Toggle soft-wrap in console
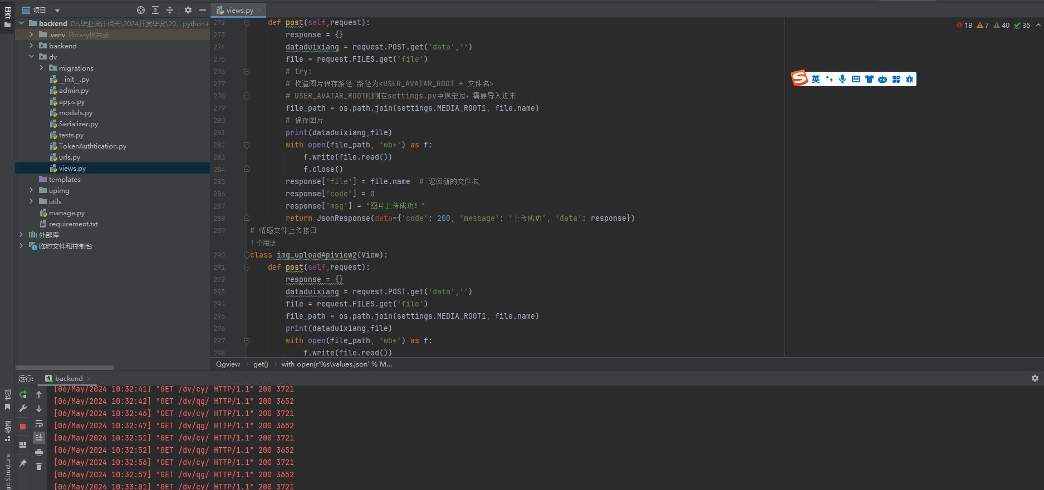1044x490 pixels. coord(39,423)
